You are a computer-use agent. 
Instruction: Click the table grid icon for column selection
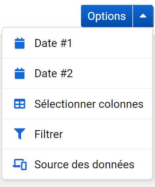tap(19, 104)
